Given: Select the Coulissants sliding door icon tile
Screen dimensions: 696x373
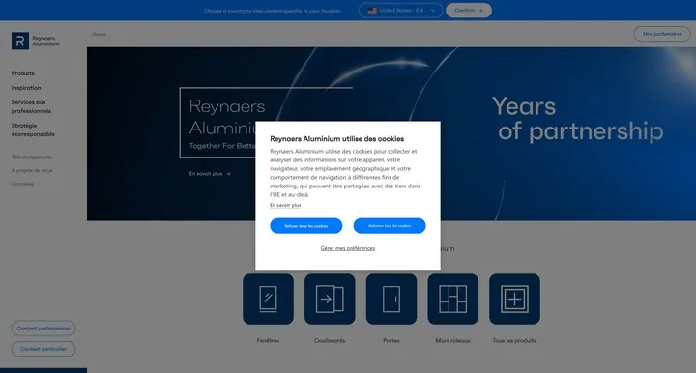Looking at the screenshot, I should (330, 299).
